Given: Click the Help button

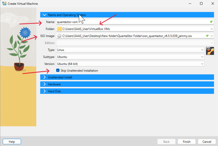Looking at the screenshot, I should coord(12,142).
